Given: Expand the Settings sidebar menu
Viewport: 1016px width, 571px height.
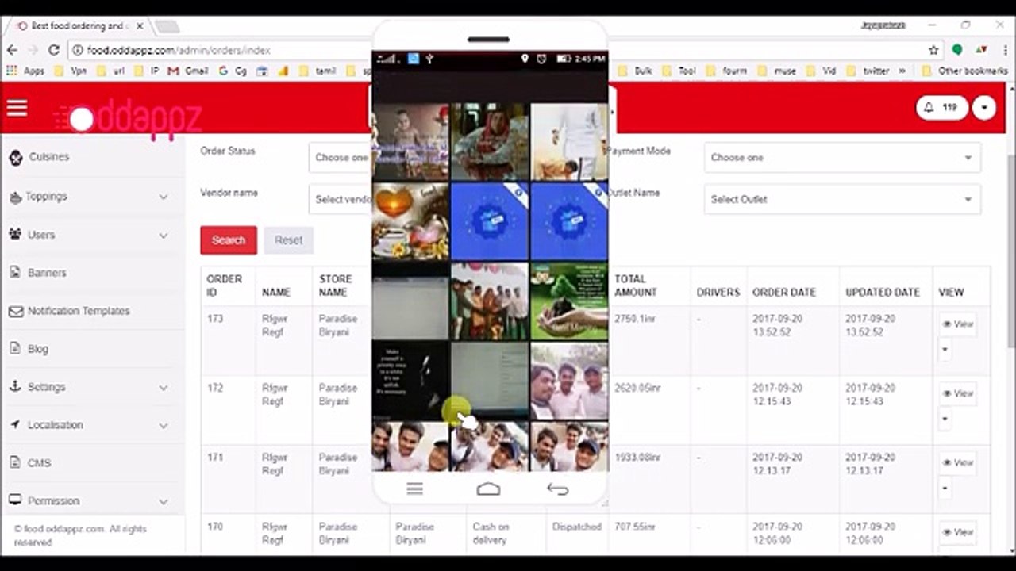Looking at the screenshot, I should tap(90, 387).
